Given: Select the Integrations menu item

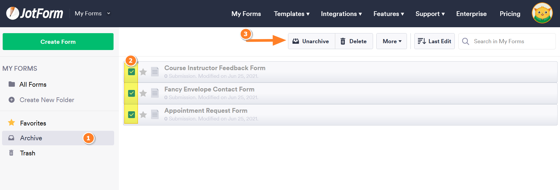Looking at the screenshot, I should click(x=341, y=14).
